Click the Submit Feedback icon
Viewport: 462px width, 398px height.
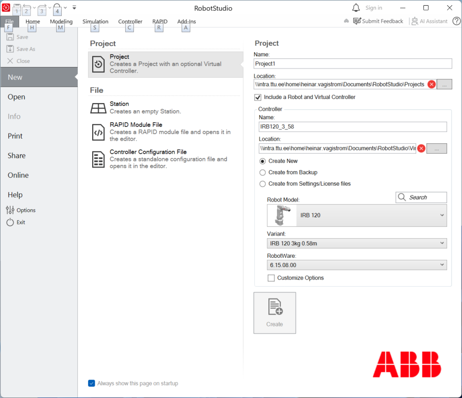point(357,21)
